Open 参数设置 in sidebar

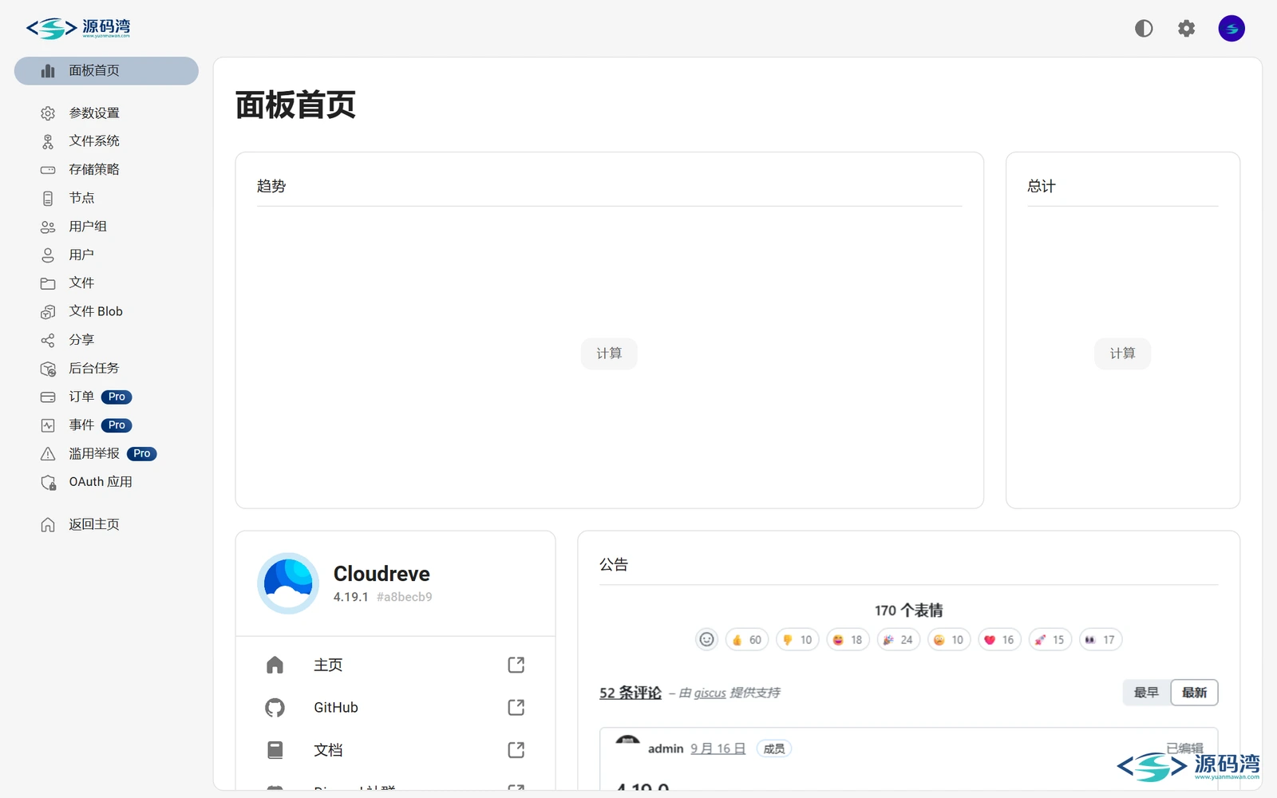106,113
